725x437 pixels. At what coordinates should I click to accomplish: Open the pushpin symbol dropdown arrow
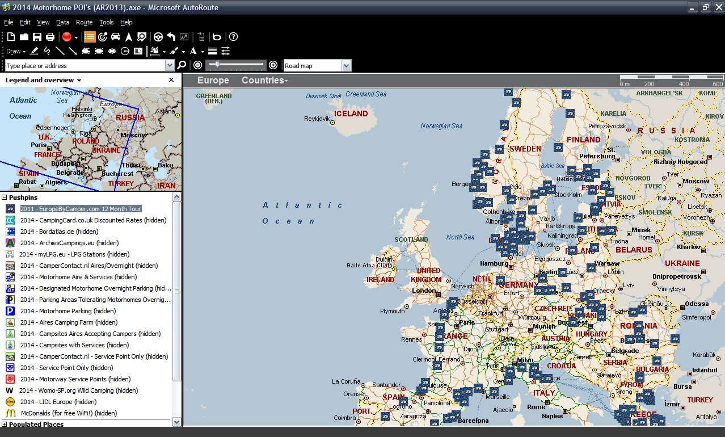(76, 37)
